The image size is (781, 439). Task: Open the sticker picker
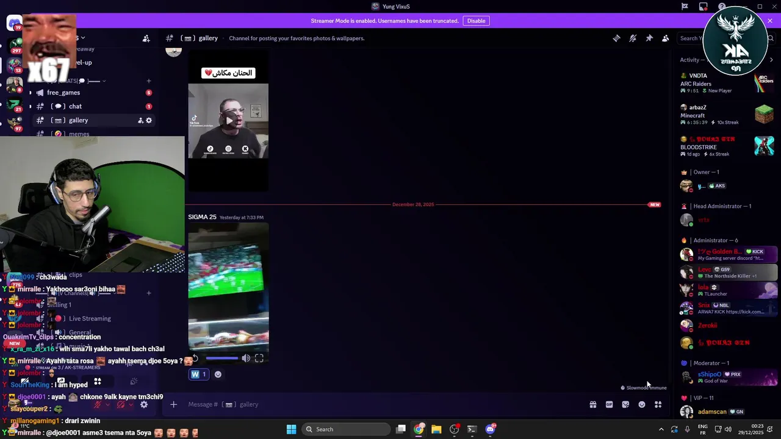625,404
